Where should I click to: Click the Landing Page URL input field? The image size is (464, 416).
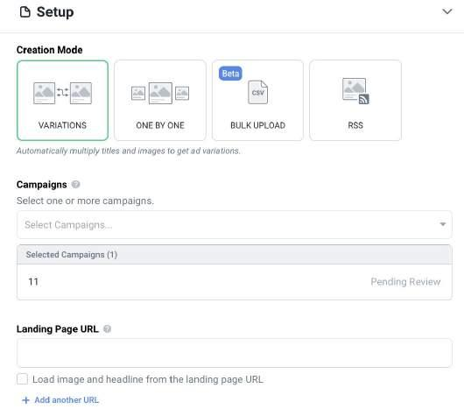pos(235,353)
